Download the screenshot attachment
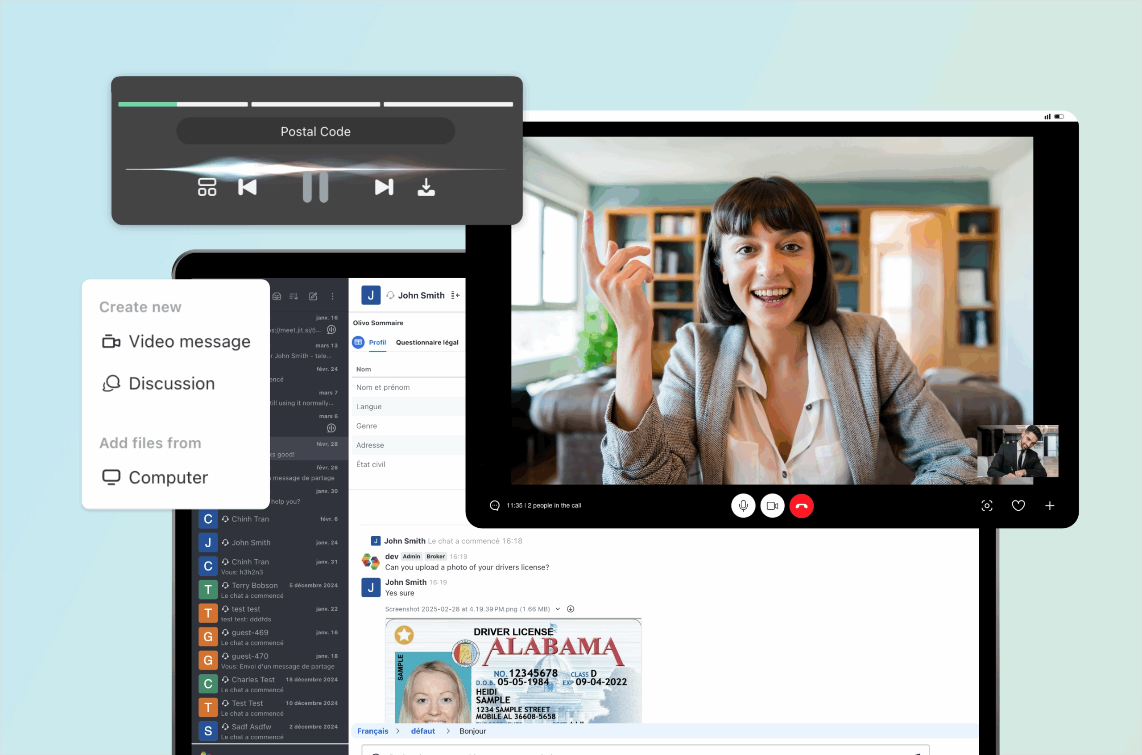Viewport: 1142px width, 755px height. [x=571, y=609]
